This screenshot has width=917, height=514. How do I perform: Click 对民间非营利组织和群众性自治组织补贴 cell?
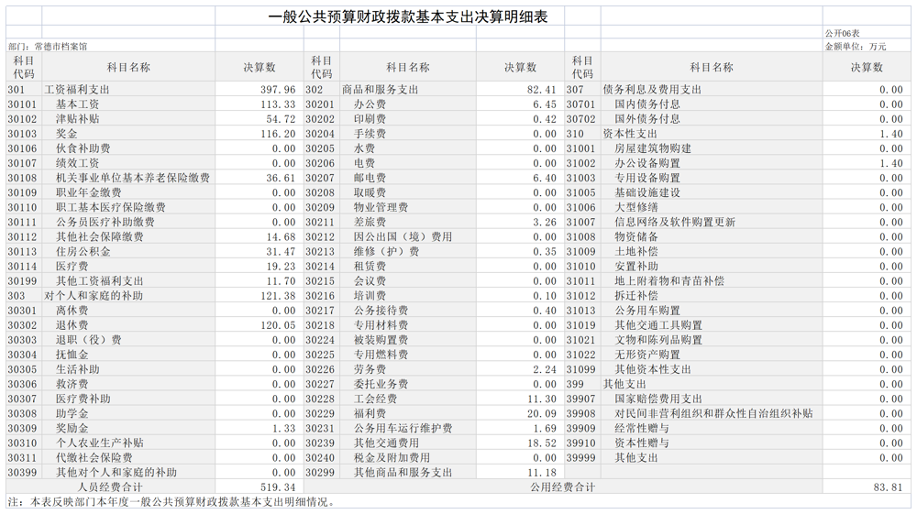[x=713, y=413]
